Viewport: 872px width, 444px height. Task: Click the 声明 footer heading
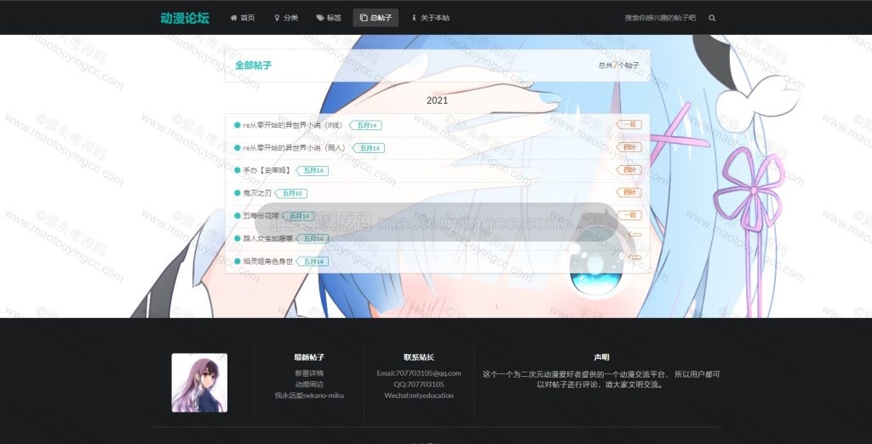tap(601, 357)
